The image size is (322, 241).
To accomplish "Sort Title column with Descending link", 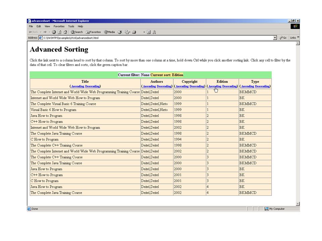I will pos(93,86).
